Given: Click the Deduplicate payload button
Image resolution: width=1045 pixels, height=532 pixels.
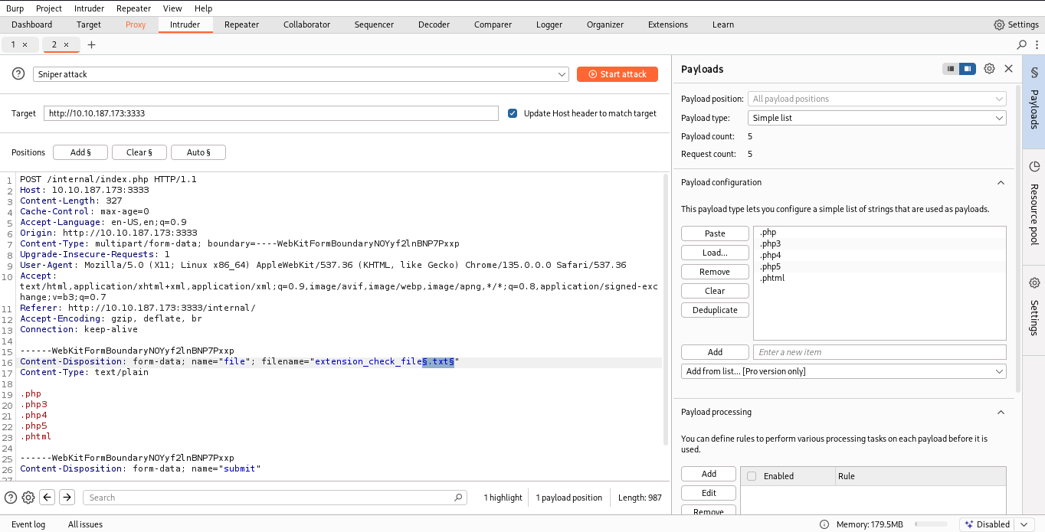Looking at the screenshot, I should 715,310.
